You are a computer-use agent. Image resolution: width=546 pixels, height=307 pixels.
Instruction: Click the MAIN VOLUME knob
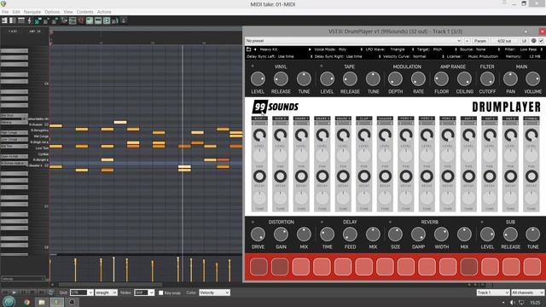click(x=532, y=79)
